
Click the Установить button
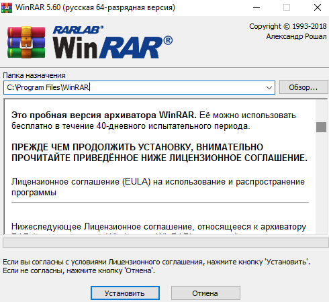125,293
